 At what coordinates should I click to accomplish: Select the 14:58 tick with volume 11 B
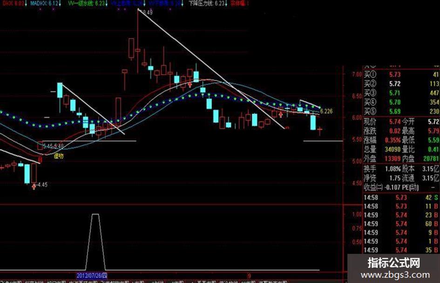pyautogui.click(x=401, y=206)
